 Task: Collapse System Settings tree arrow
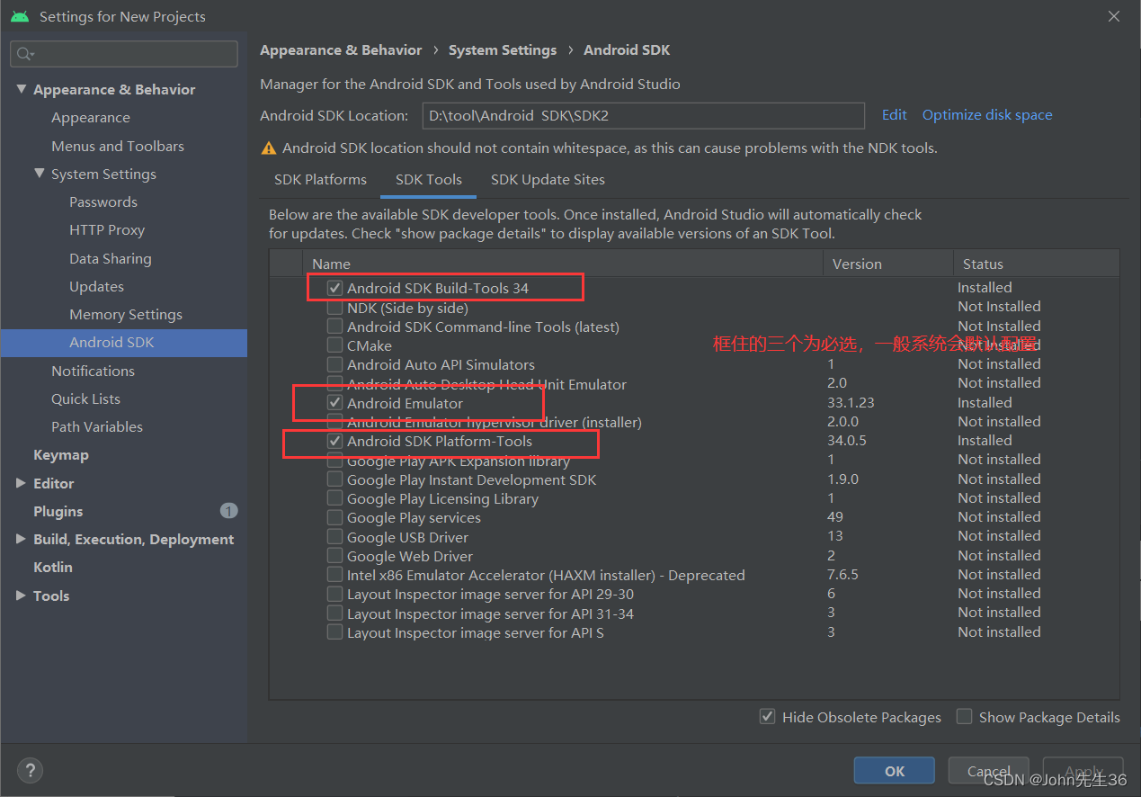(39, 174)
